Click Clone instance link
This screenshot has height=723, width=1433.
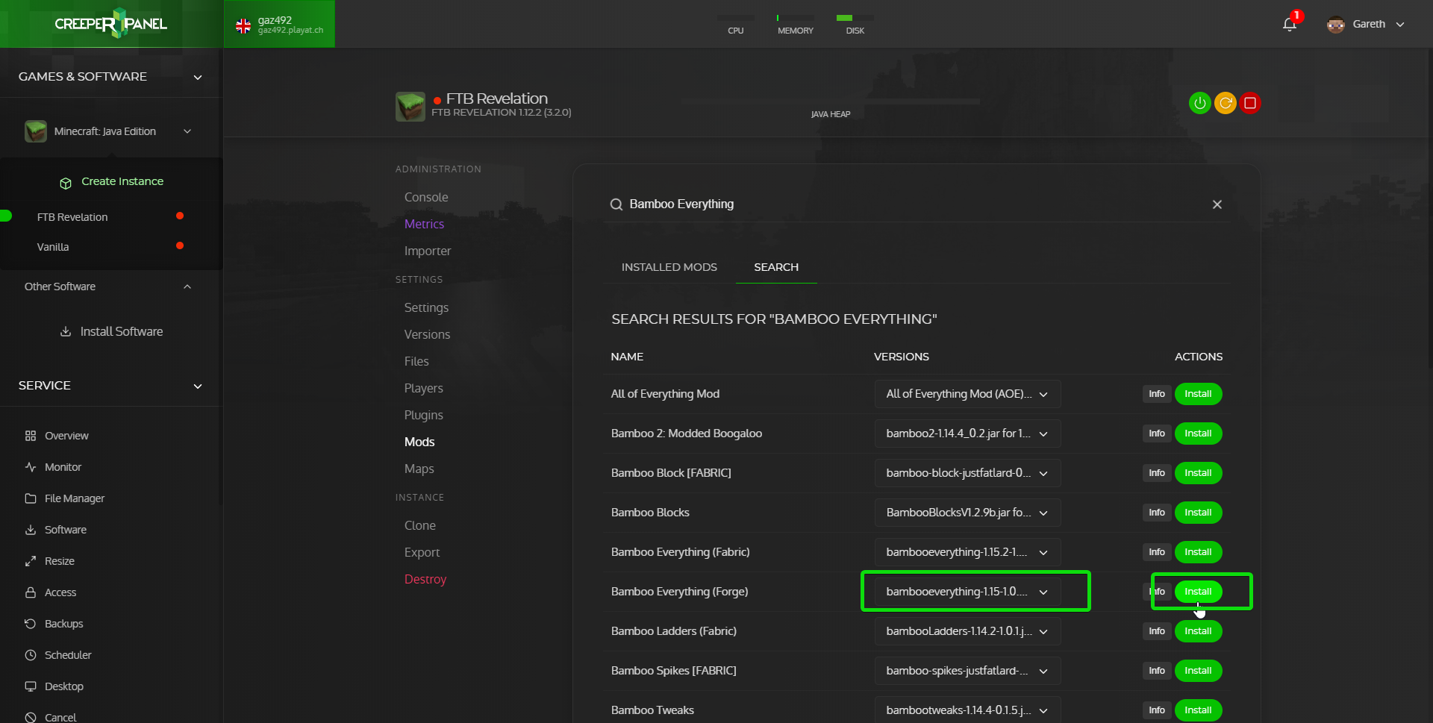pyautogui.click(x=420, y=525)
